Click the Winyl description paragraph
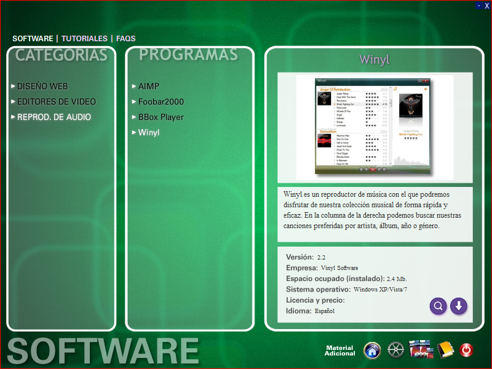The image size is (492, 369). (x=372, y=210)
